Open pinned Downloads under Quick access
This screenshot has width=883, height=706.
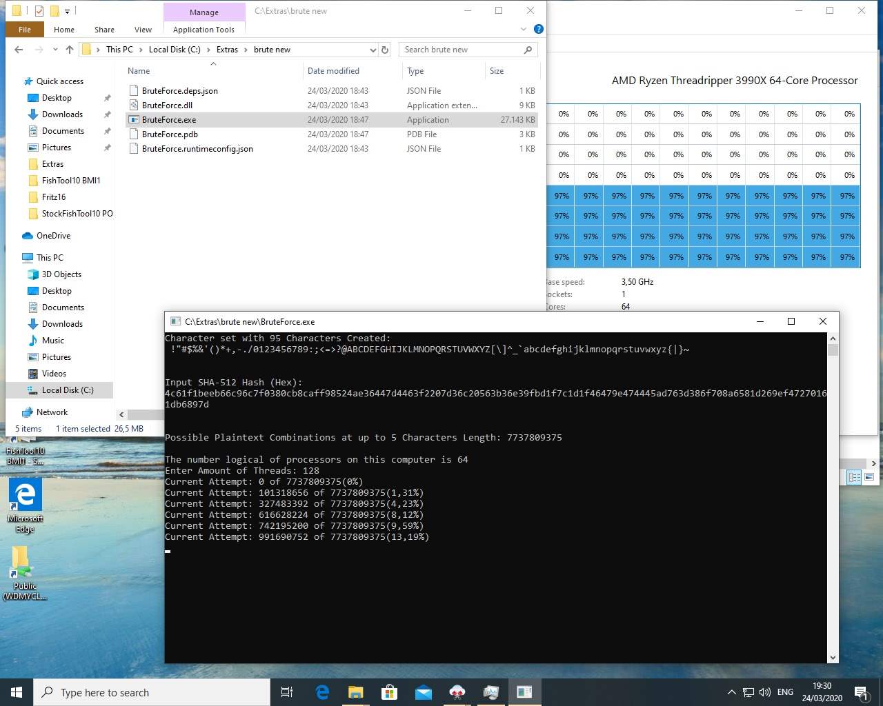point(62,114)
